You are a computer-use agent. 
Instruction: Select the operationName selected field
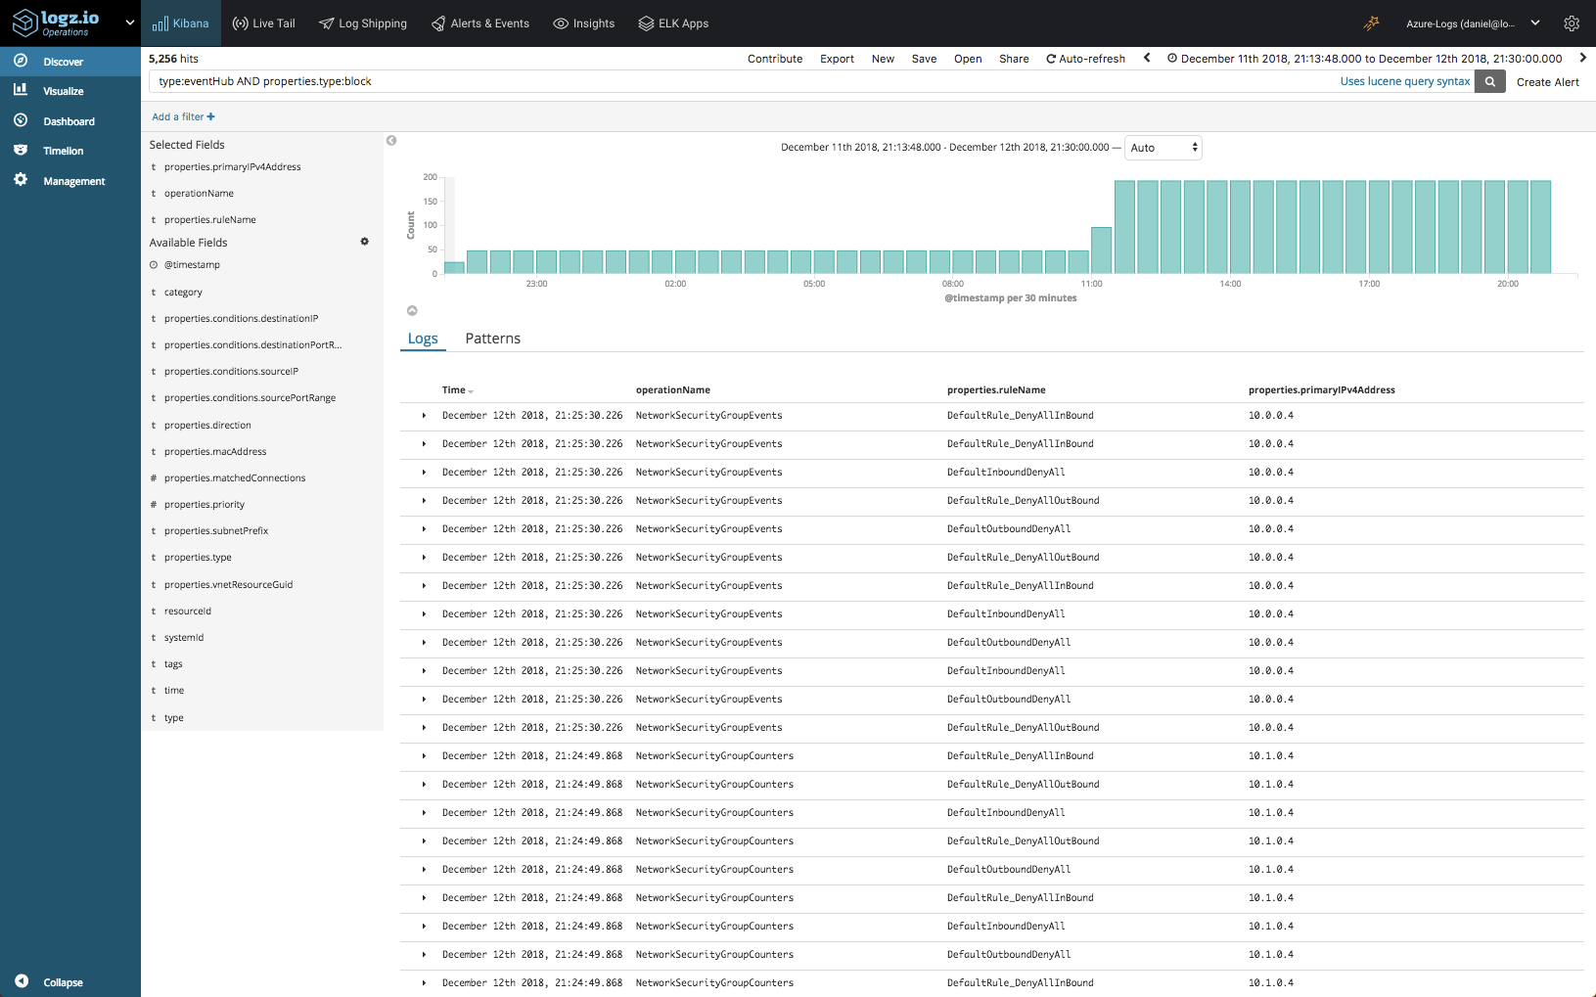(199, 194)
